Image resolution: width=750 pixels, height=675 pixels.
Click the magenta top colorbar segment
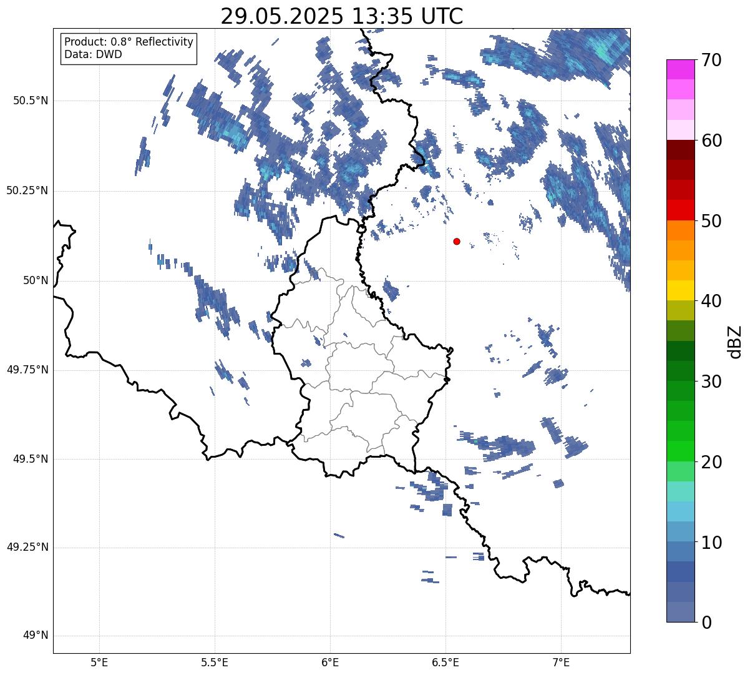coord(679,69)
